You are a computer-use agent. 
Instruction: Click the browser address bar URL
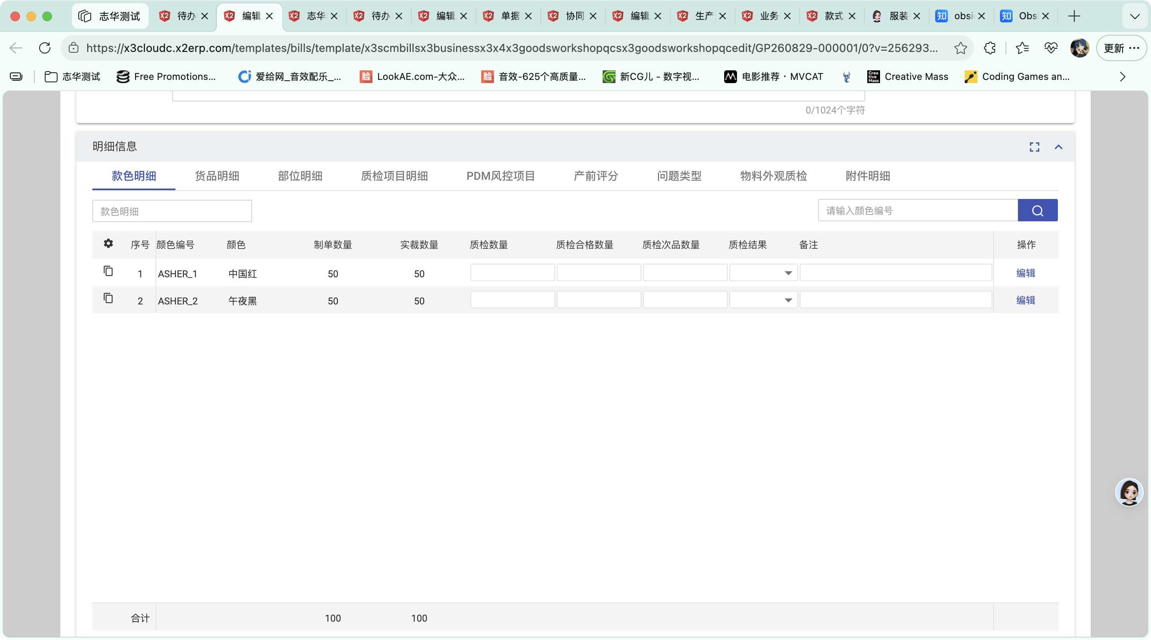pos(512,48)
